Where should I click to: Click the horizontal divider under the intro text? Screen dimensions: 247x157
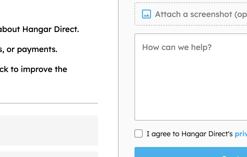(49, 103)
